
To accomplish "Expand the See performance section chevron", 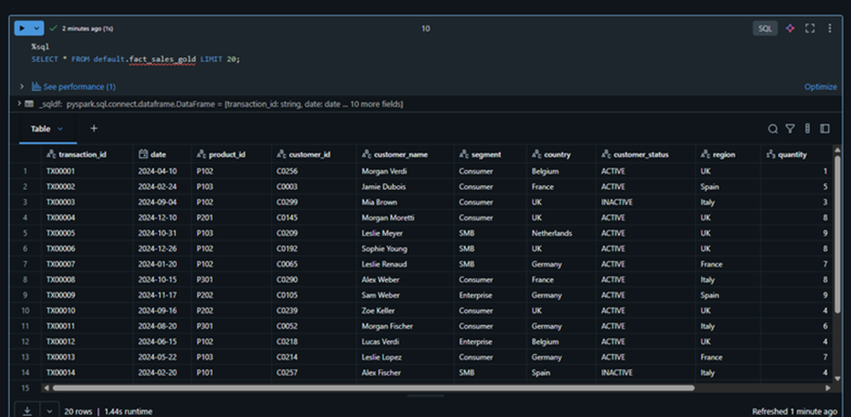I will [x=21, y=87].
